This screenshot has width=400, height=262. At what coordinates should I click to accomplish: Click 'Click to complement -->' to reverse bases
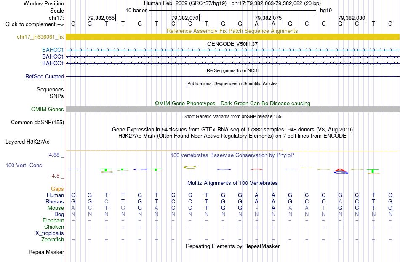35,24
